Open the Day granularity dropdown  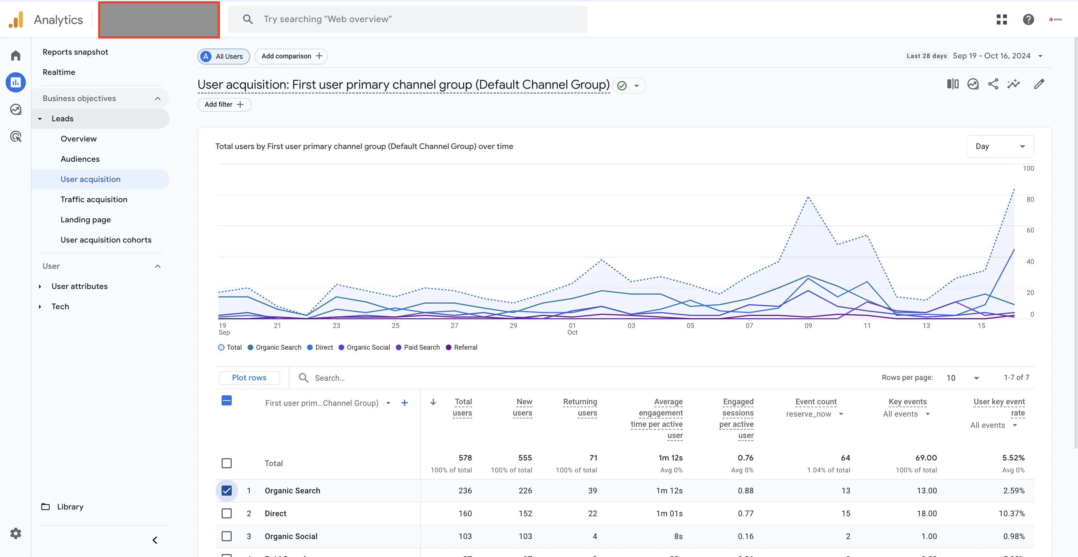click(x=1000, y=146)
